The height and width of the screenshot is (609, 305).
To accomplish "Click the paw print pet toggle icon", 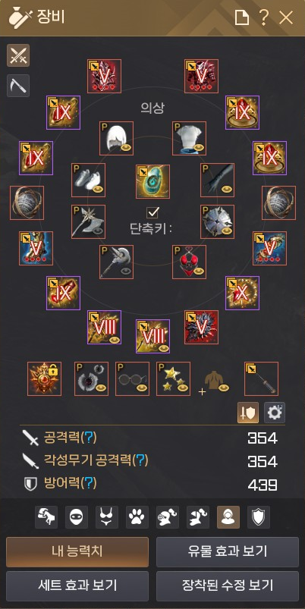I will pos(137,517).
